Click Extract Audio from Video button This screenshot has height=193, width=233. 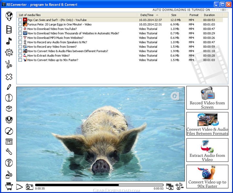[x=207, y=150]
